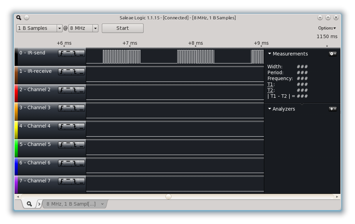Viewport: 355px width, 224px height.
Task: Set rising edge trigger on Channel 2
Action: [62, 90]
